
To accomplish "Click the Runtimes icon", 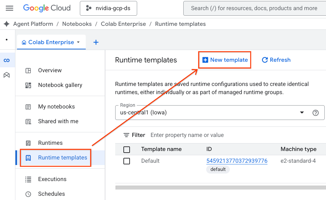I will point(28,143).
